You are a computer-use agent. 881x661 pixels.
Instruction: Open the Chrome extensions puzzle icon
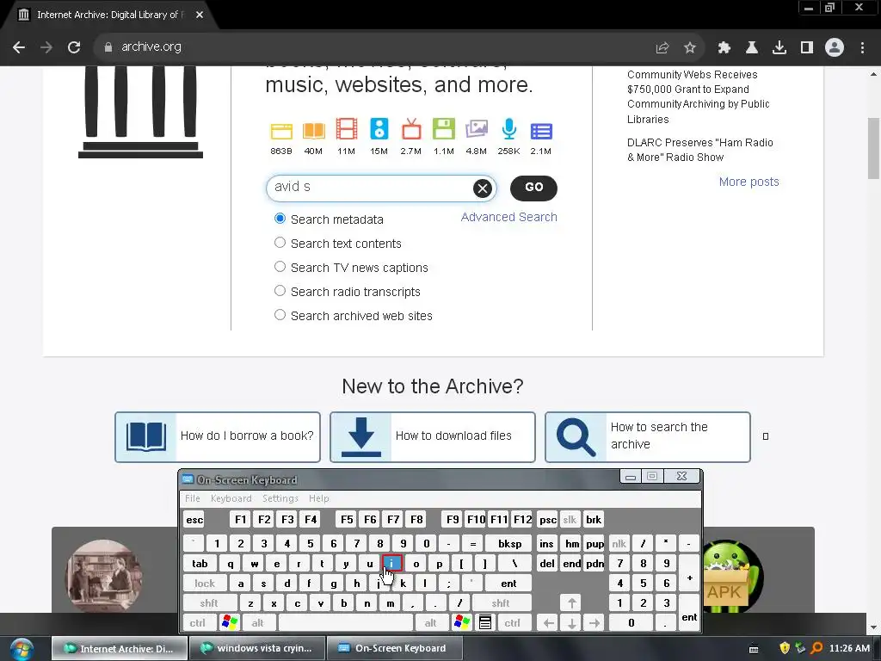pyautogui.click(x=724, y=48)
